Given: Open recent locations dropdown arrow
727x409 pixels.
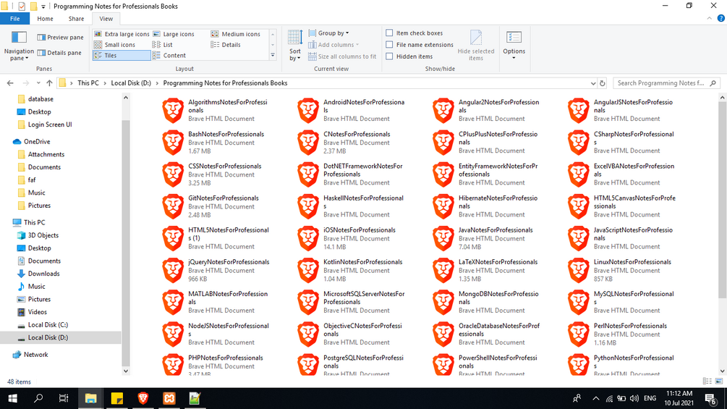Looking at the screenshot, I should click(x=38, y=83).
